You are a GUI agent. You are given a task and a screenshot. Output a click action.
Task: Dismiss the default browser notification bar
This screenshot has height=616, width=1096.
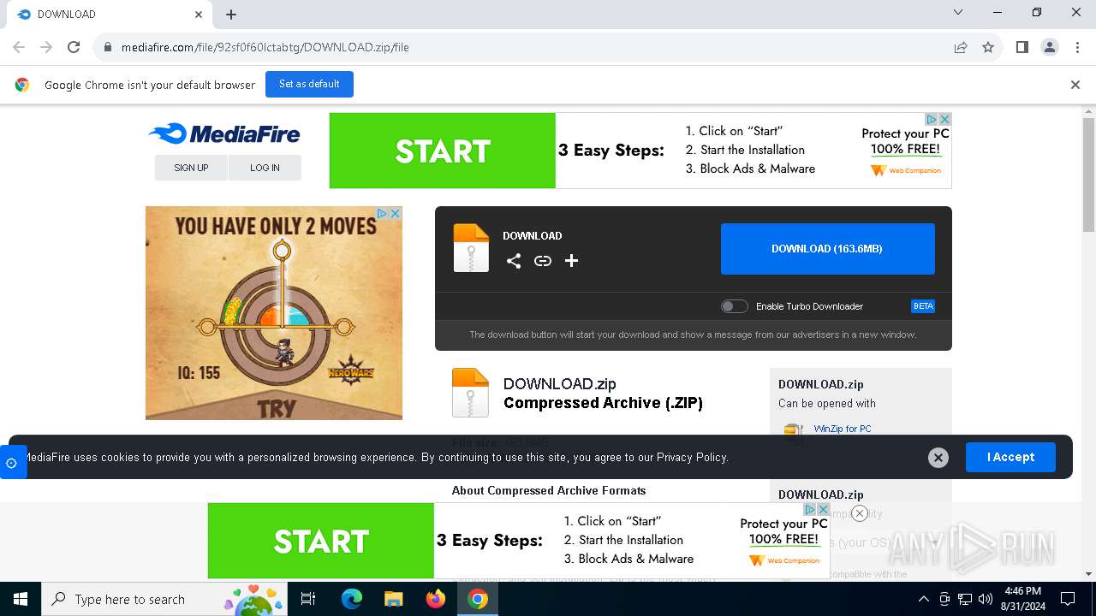click(x=1075, y=85)
